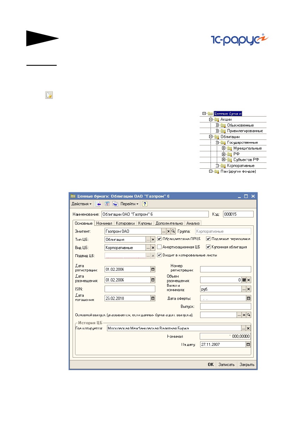The width and height of the screenshot is (304, 431).
Task: Switch to the Дополнительно tab
Action: click(x=169, y=223)
